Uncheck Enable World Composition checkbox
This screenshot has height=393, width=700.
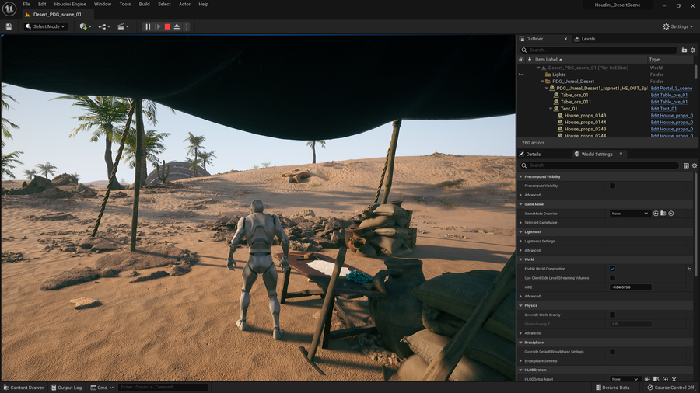[x=612, y=269]
